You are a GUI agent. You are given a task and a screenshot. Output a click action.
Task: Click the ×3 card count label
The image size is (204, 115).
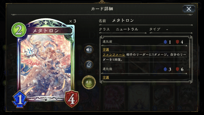pos(73,21)
